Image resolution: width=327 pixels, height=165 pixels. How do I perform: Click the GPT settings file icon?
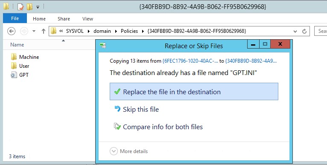tap(14, 75)
